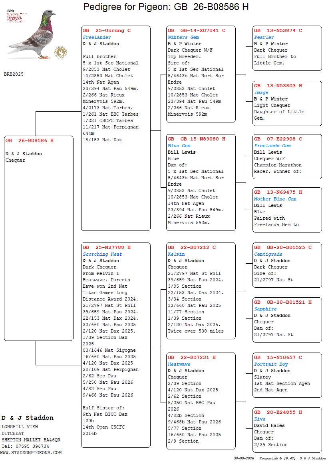
Task: Click the blue name 'Centigrade'
Action: click(268, 254)
